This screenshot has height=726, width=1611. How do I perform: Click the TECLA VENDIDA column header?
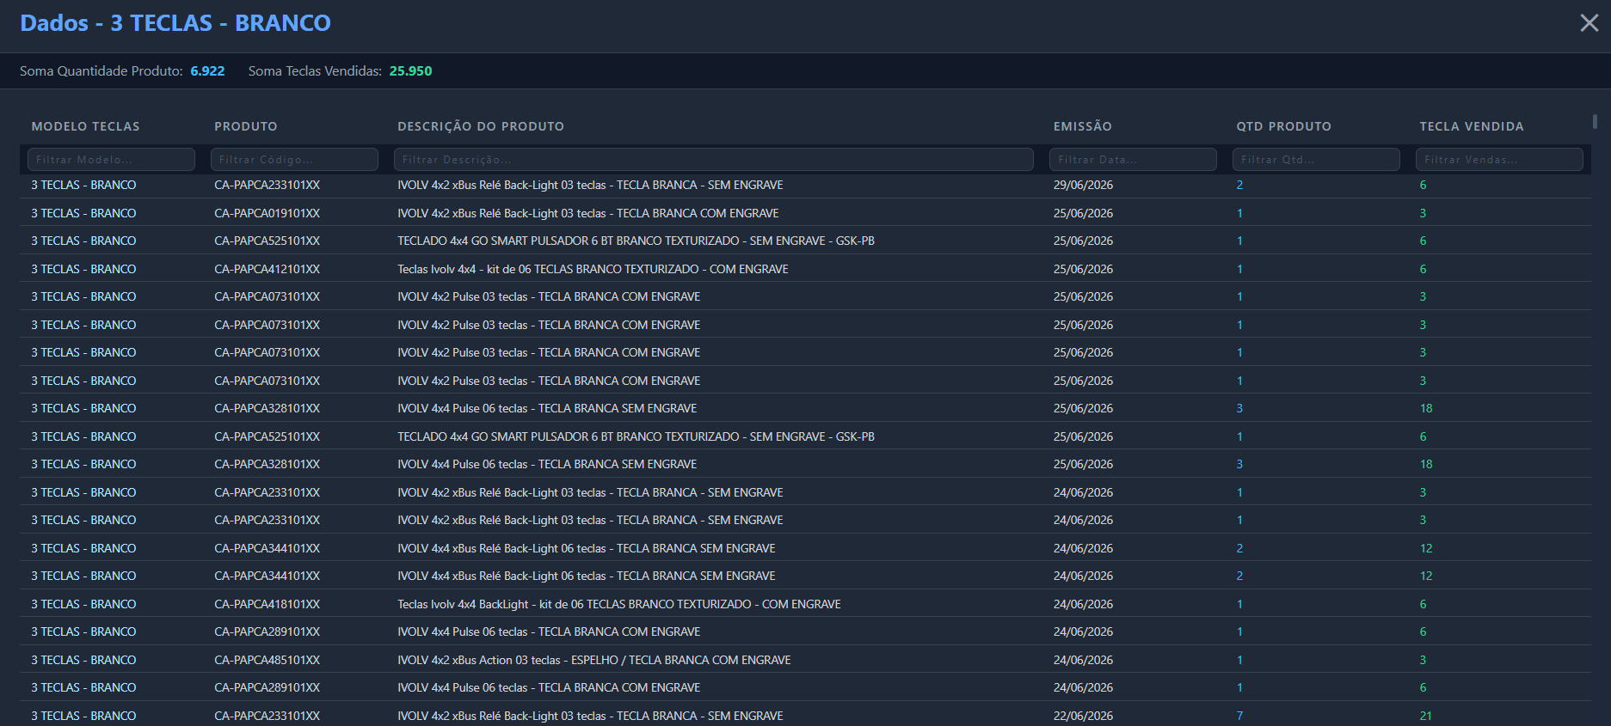click(x=1472, y=126)
